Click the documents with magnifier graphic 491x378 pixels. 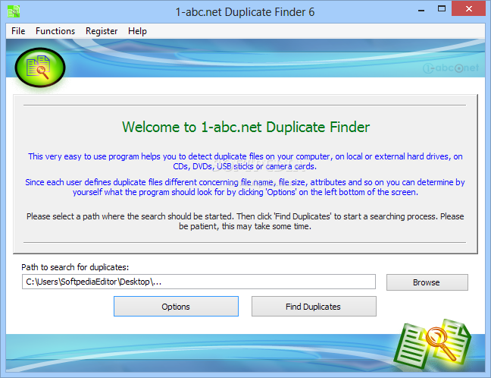coord(432,345)
